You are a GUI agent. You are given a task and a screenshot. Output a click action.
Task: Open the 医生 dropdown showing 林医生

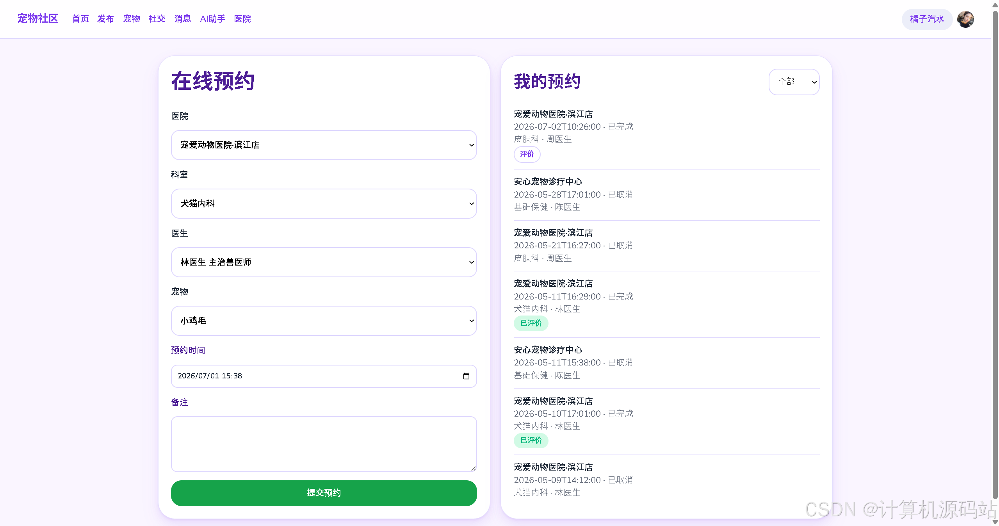pos(324,262)
